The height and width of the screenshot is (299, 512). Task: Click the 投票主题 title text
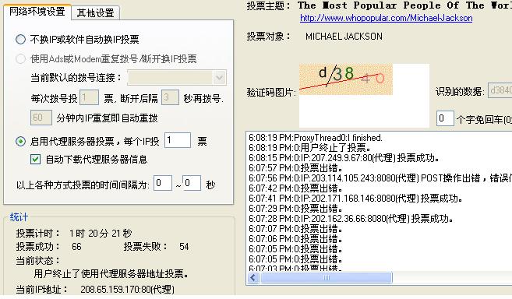tap(404, 5)
